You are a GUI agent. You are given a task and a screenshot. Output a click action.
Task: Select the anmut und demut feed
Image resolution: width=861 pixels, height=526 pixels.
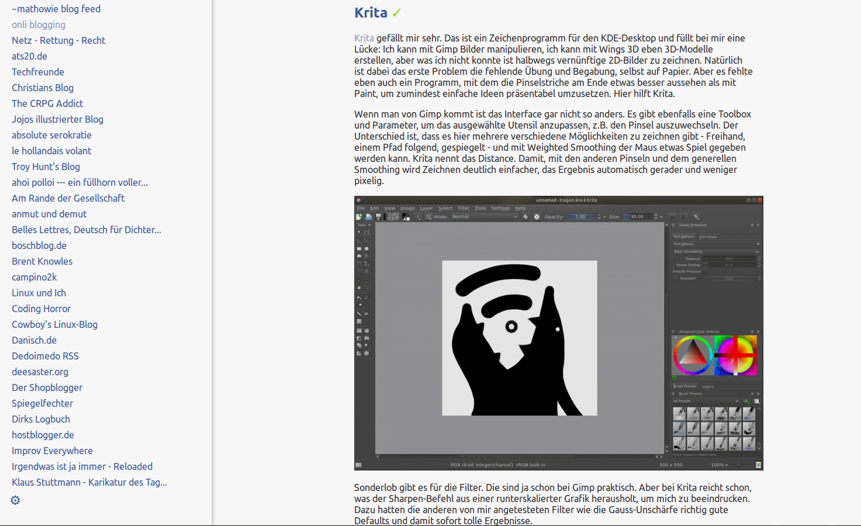pos(49,214)
